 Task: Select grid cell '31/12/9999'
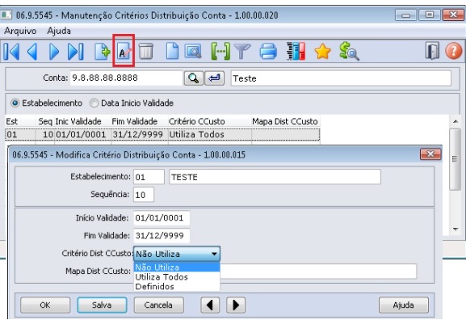pos(140,134)
